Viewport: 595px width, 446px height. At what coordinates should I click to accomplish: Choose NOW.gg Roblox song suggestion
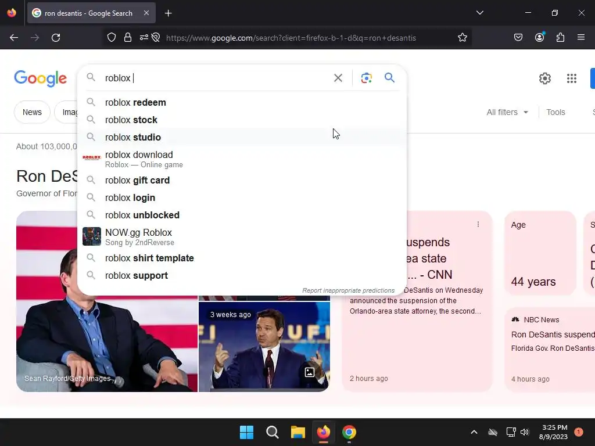tap(242, 237)
